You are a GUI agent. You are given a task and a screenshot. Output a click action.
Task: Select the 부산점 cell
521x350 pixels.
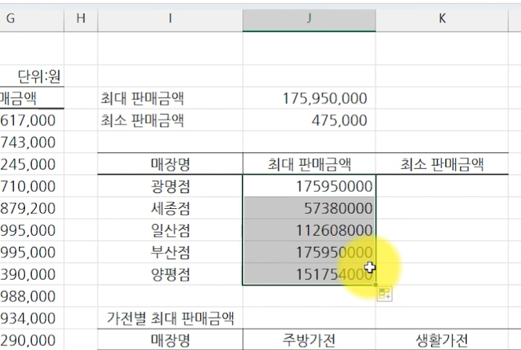pos(170,252)
